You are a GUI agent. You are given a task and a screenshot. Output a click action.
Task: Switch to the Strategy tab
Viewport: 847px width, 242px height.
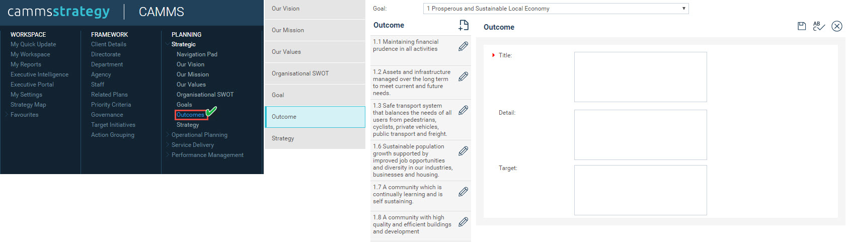315,138
